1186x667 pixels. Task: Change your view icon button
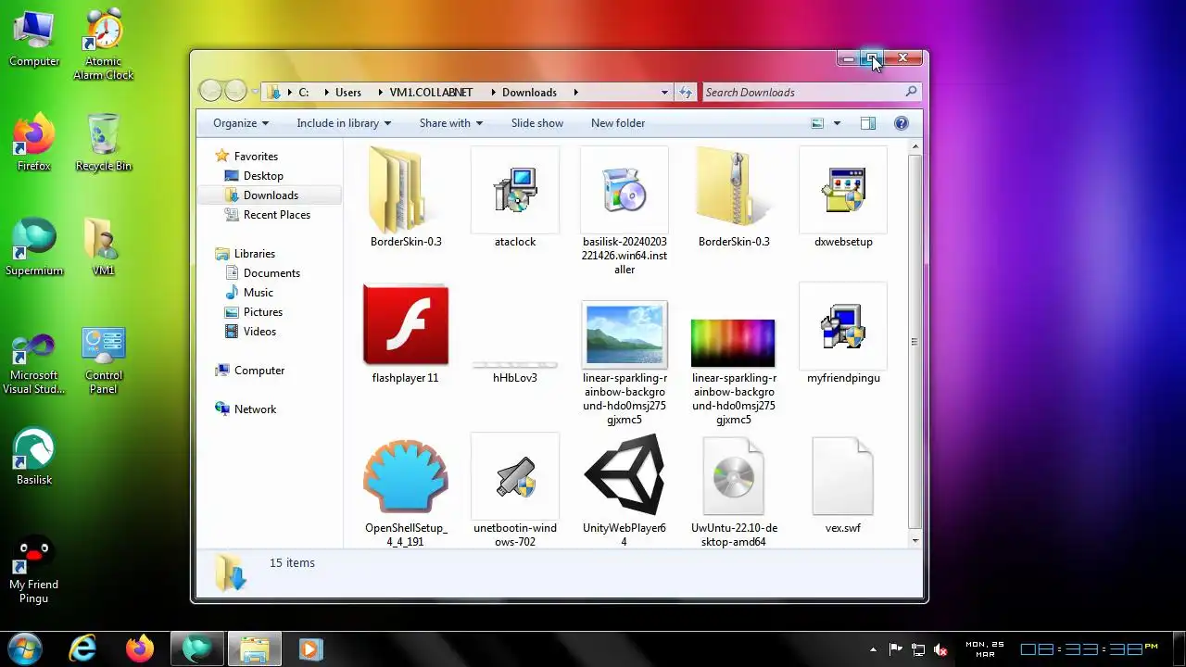817,123
